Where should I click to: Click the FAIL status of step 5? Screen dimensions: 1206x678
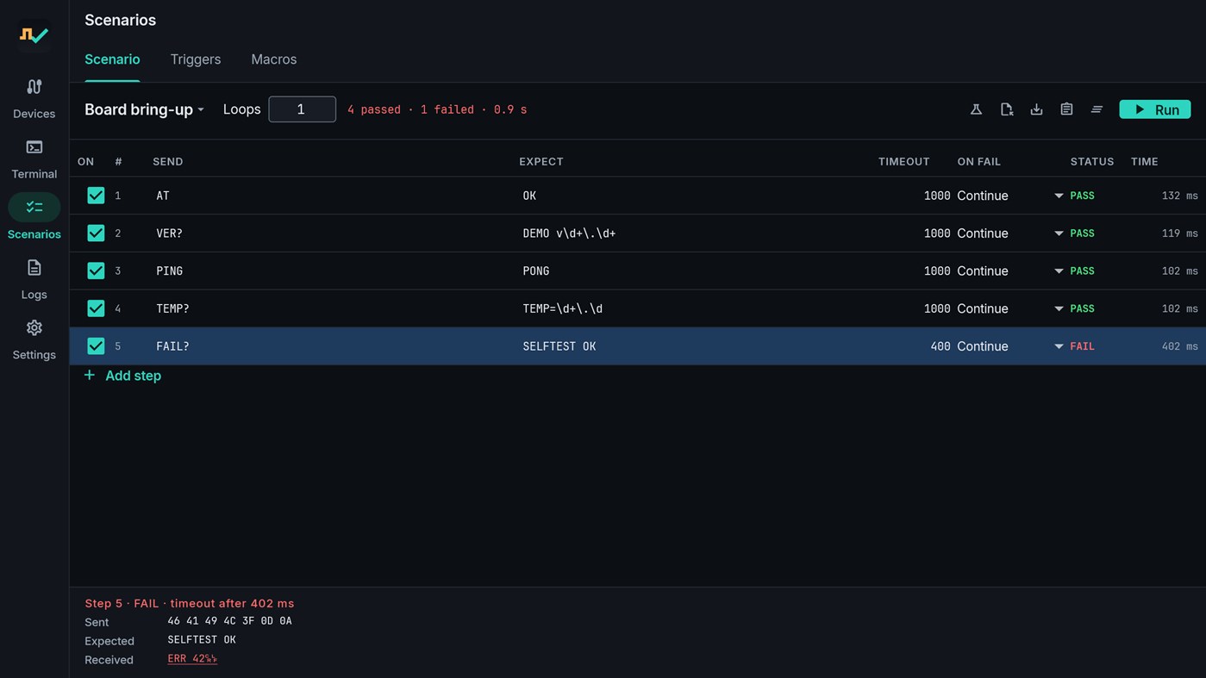click(1082, 346)
